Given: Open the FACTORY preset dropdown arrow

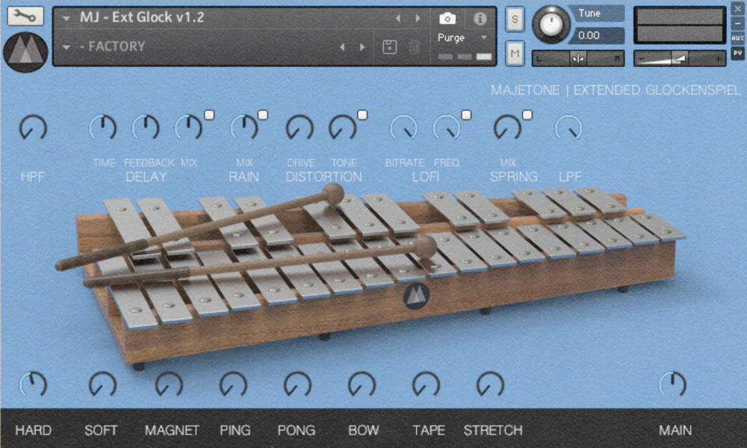Looking at the screenshot, I should (x=66, y=47).
